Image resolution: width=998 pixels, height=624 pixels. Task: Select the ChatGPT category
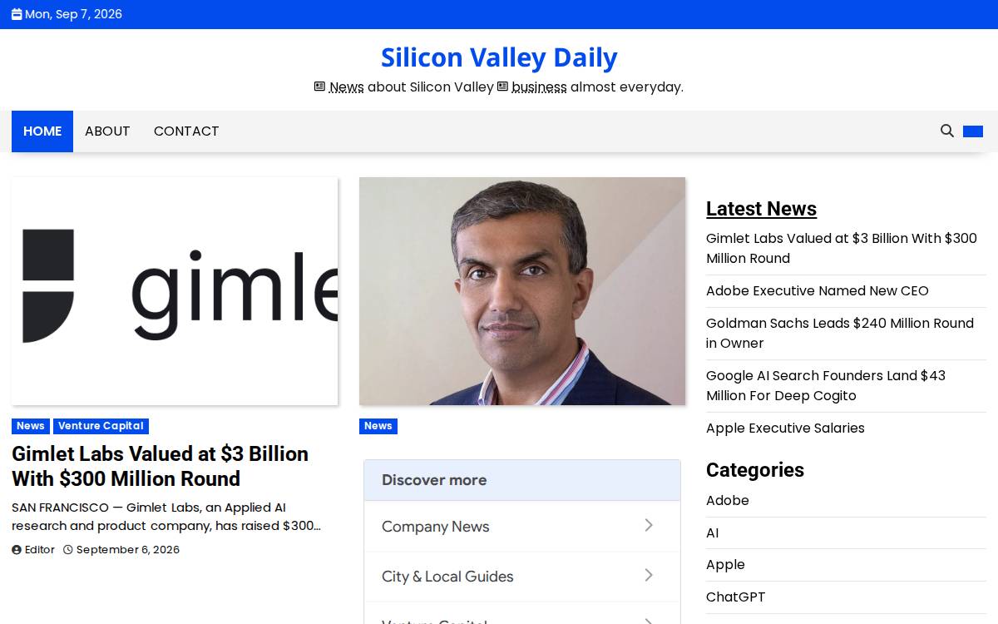pyautogui.click(x=736, y=597)
